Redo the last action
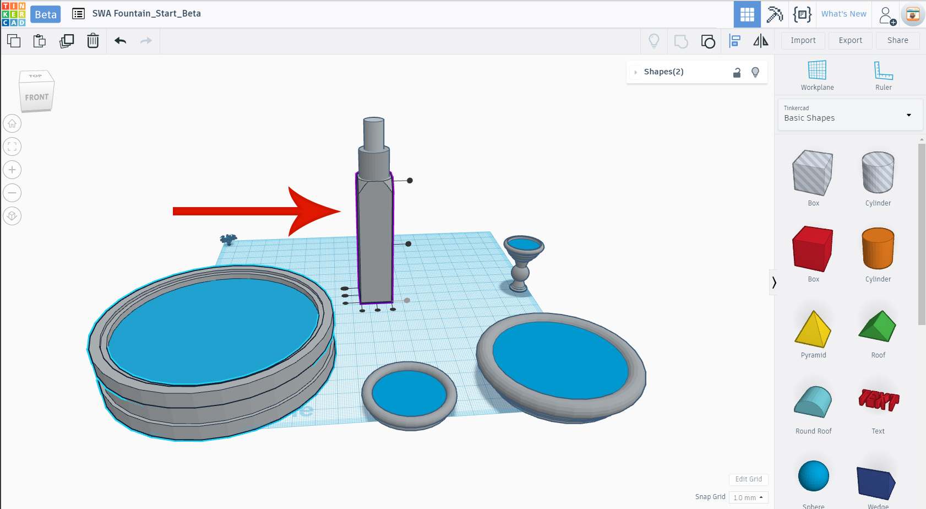Image resolution: width=926 pixels, height=509 pixels. pyautogui.click(x=146, y=41)
